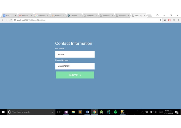Image resolution: width=181 pixels, height=128 pixels.
Task: Open a new tab button
Action: coord(149,16)
